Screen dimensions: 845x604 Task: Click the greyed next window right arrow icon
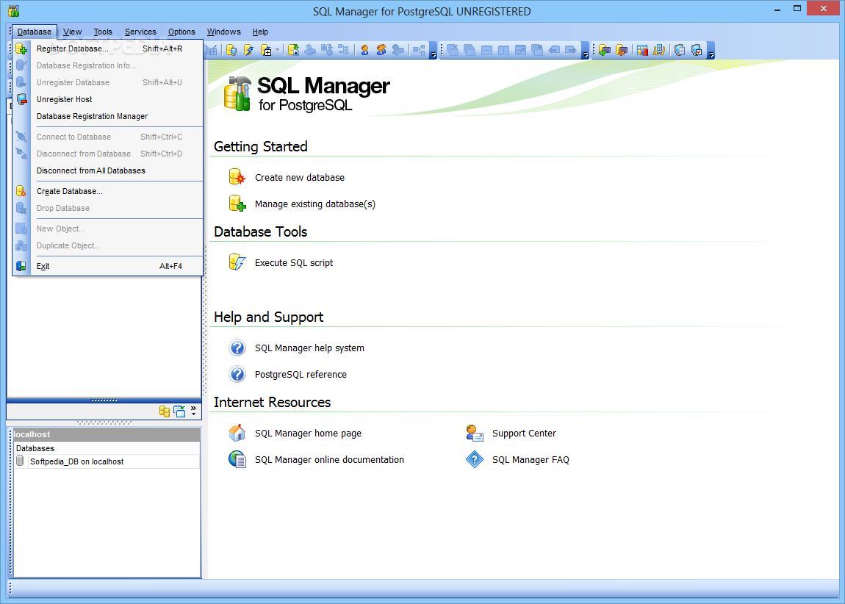click(x=571, y=50)
